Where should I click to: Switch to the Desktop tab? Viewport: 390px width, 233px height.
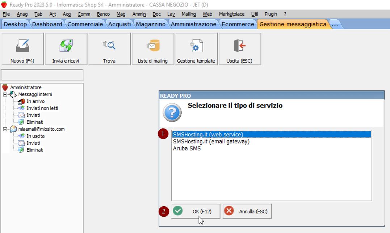[x=16, y=24]
